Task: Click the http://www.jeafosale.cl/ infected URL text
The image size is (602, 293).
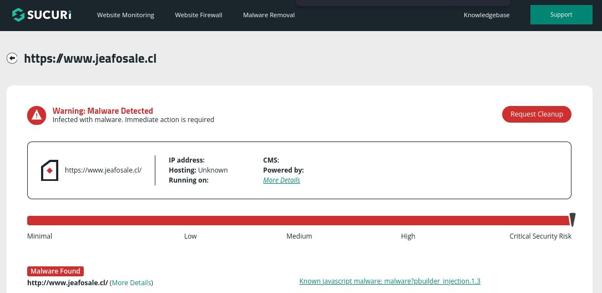Action: click(x=68, y=282)
